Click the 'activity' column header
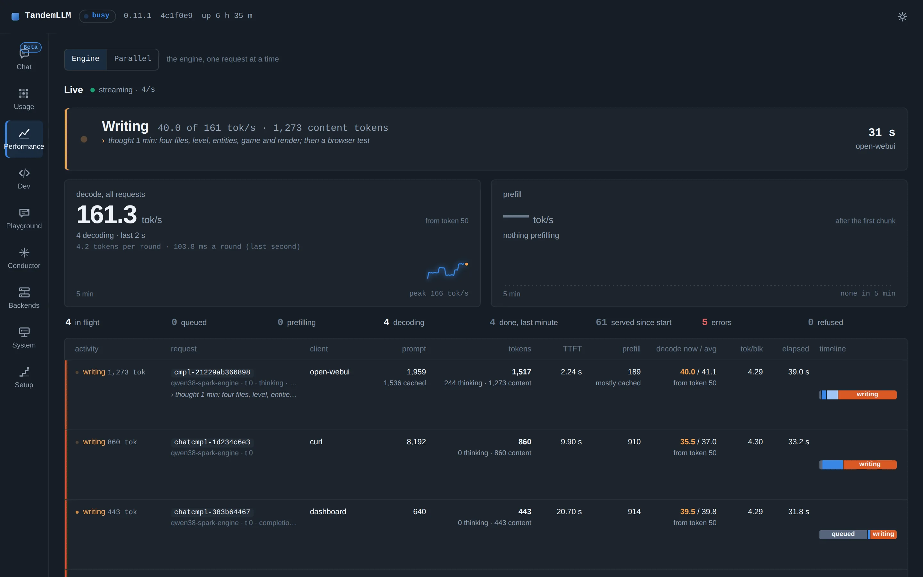Screen dimensions: 923x577 pos(87,349)
